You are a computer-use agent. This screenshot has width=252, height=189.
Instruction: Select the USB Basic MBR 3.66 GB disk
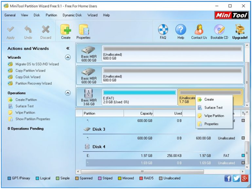click(x=89, y=97)
